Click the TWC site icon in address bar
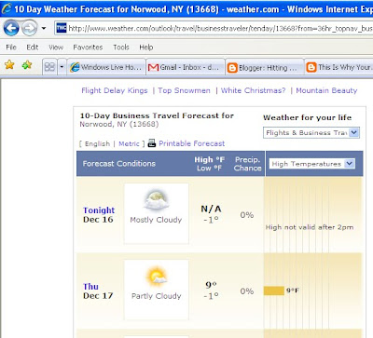This screenshot has width=373, height=338. 62,28
